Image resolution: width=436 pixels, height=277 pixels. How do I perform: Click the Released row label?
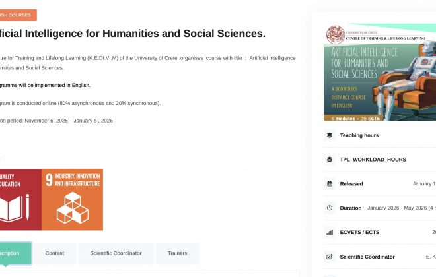click(351, 184)
